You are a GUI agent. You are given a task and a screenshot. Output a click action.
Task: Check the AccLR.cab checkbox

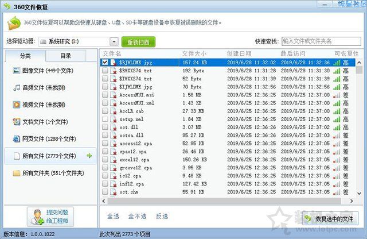pyautogui.click(x=105, y=111)
